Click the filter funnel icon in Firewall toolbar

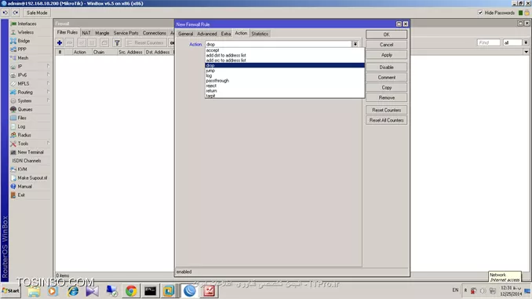click(117, 42)
